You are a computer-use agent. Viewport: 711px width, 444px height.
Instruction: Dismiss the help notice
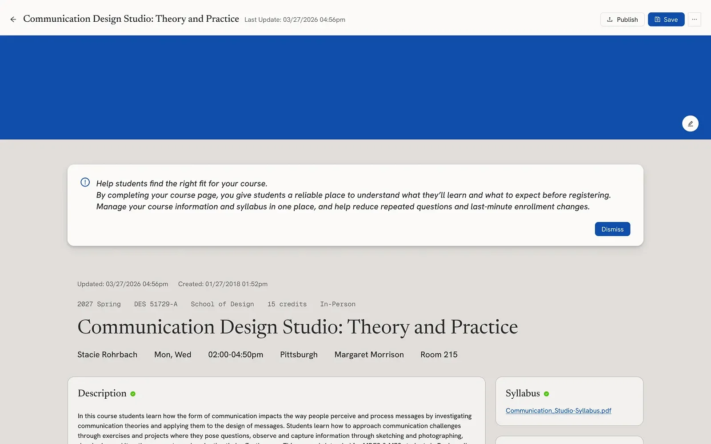pyautogui.click(x=612, y=229)
